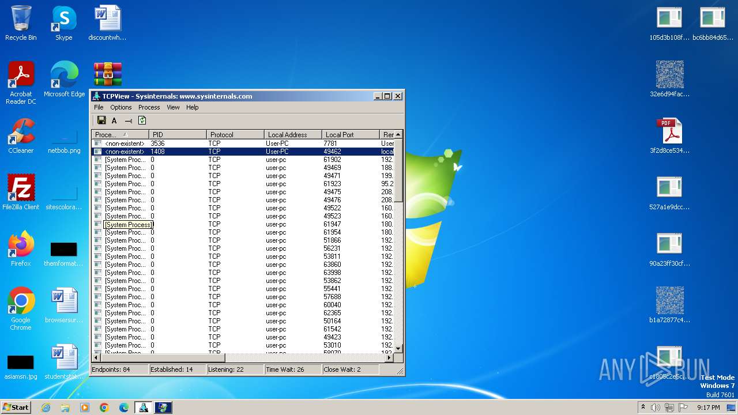Click the scroll down arrow of list
Image resolution: width=738 pixels, height=415 pixels.
(x=398, y=349)
